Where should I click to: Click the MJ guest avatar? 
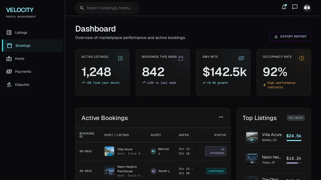153,151
